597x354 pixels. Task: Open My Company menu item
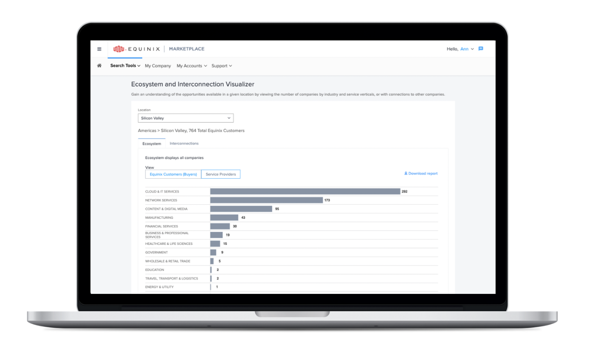[158, 66]
